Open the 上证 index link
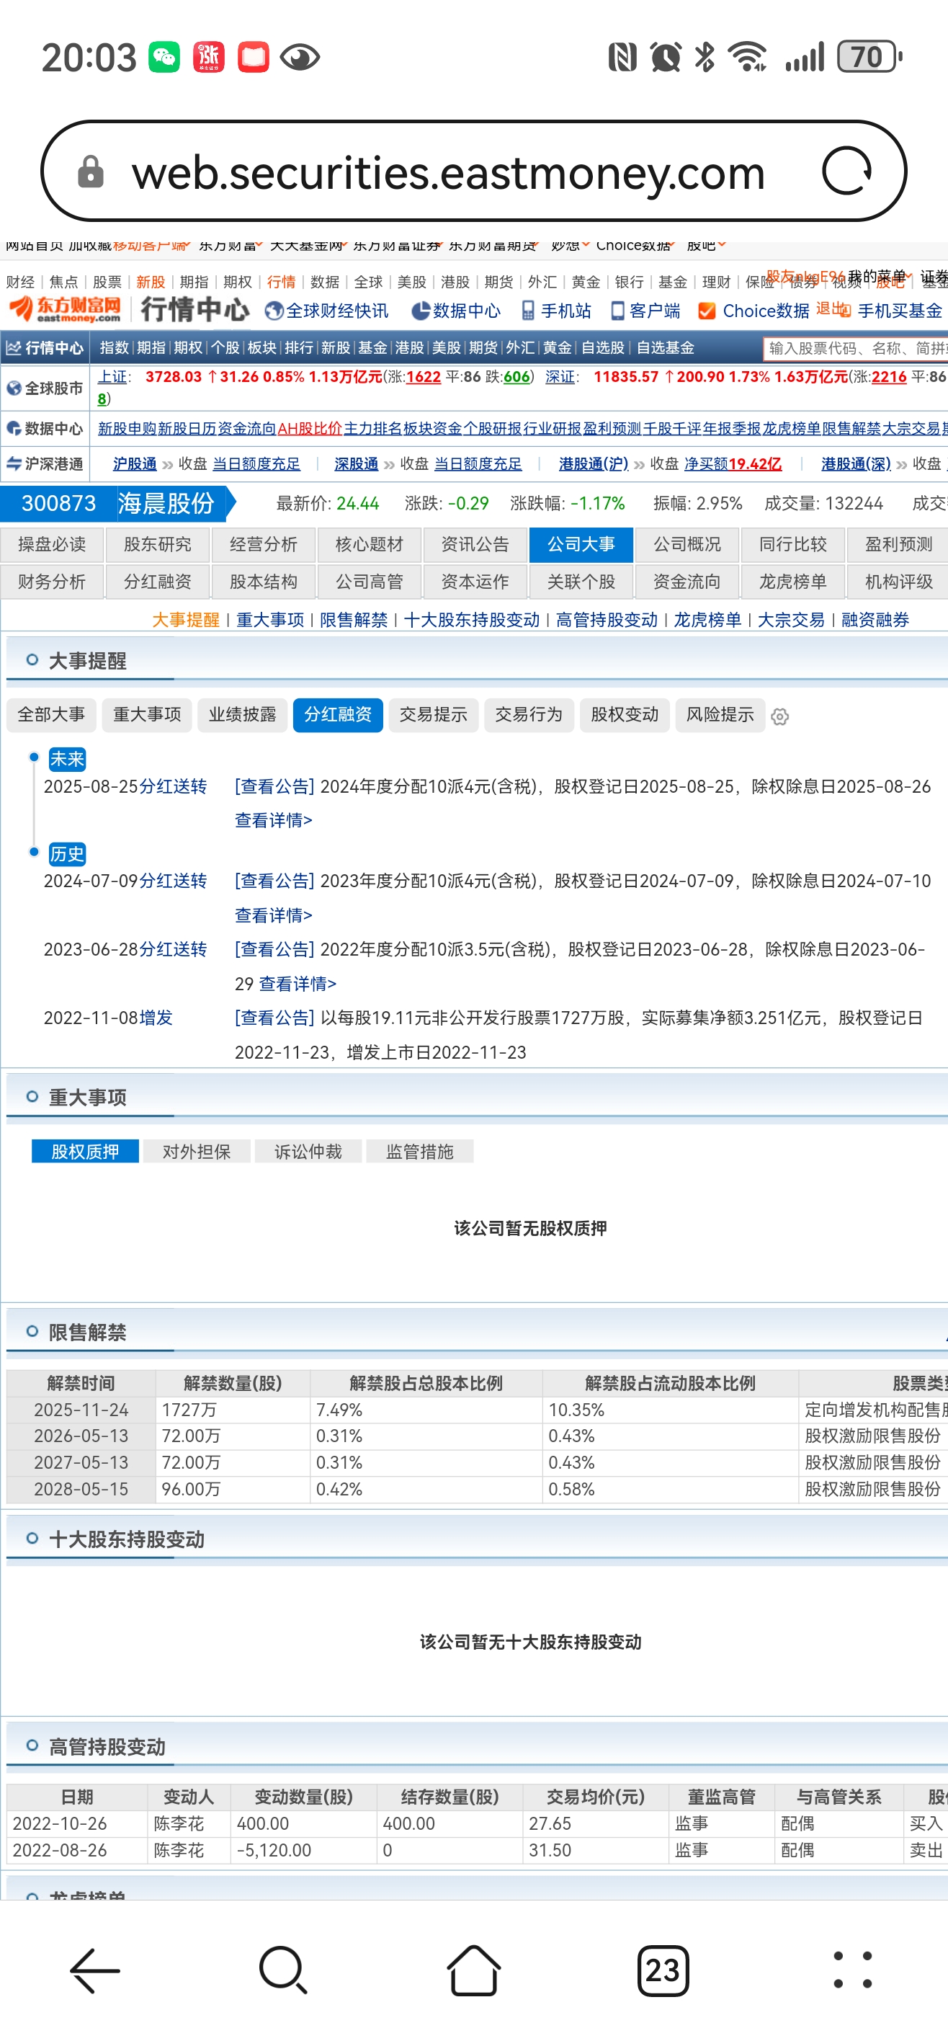 point(112,376)
